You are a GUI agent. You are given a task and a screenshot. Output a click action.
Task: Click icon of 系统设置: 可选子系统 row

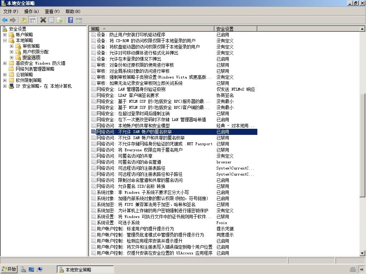(93, 223)
